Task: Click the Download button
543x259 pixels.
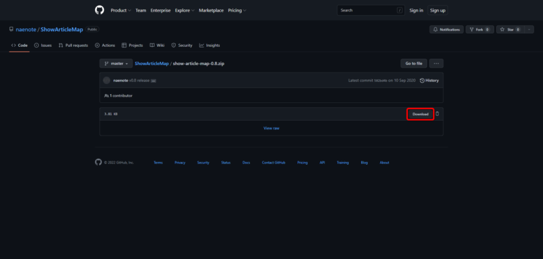Action: pyautogui.click(x=420, y=114)
